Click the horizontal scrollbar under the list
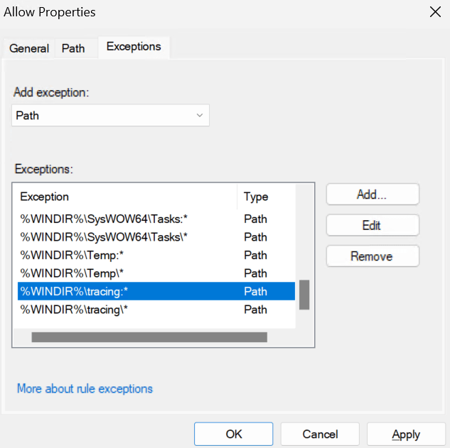Viewport: 450px width, 448px height. (149, 337)
